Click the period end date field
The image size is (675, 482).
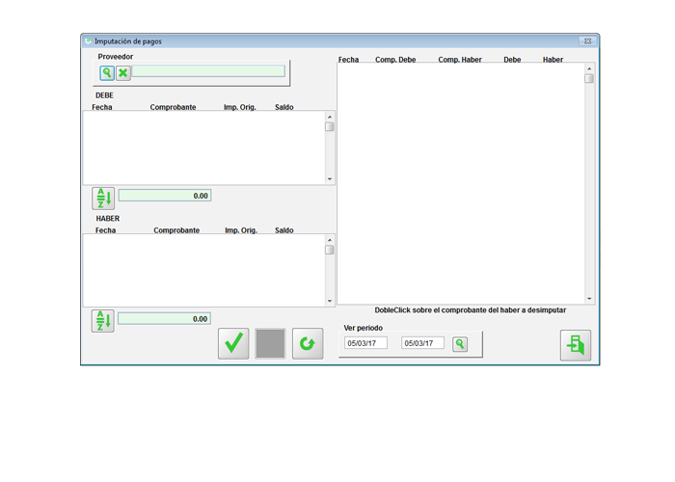422,343
